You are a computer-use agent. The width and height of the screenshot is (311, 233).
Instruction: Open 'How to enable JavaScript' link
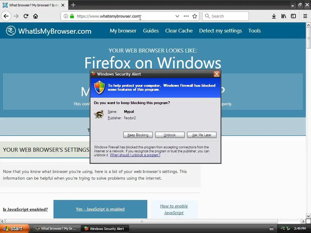[174, 209]
